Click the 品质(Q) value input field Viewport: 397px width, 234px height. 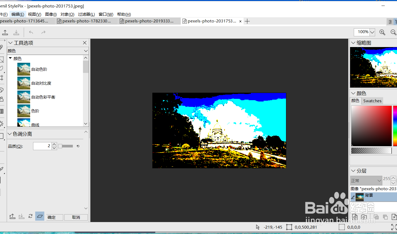42,146
